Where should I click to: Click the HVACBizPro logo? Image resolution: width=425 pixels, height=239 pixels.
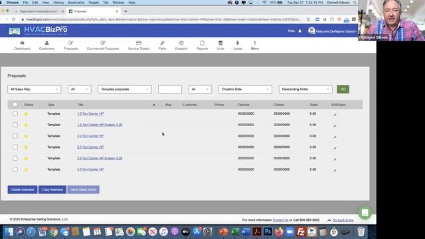pos(38,31)
